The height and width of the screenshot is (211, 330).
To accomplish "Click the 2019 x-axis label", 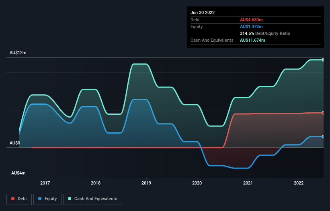I will tap(146, 183).
